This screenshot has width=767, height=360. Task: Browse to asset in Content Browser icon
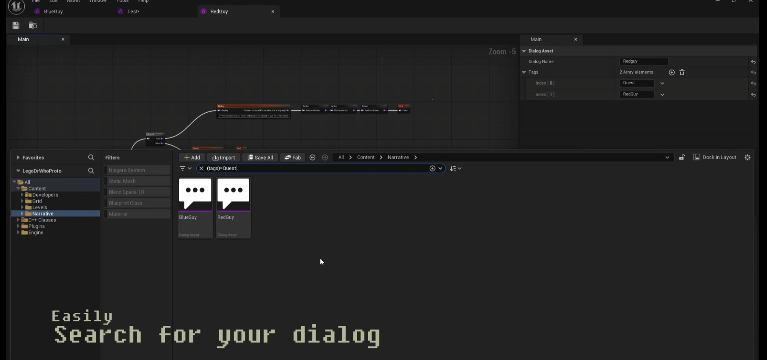[x=33, y=26]
